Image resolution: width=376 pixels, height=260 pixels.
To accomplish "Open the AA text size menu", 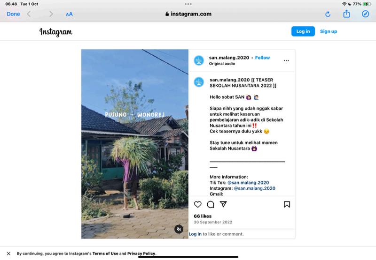I will (69, 14).
